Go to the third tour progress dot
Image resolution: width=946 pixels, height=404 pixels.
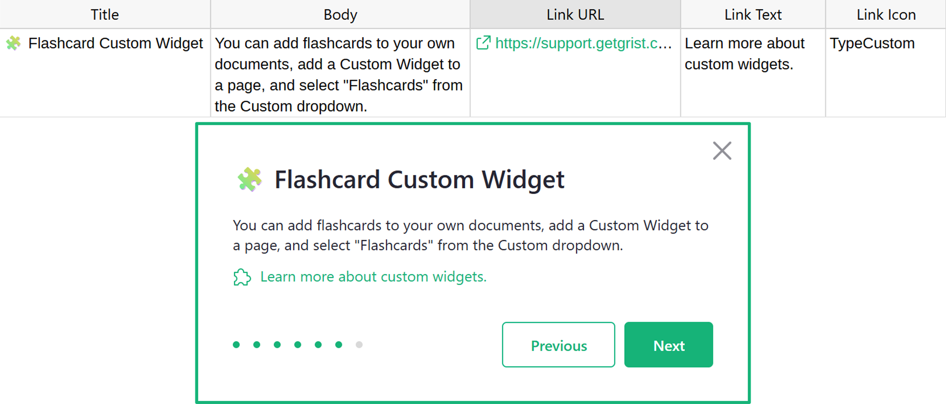[277, 344]
